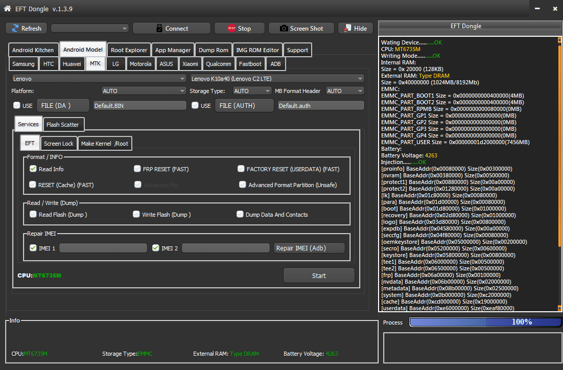Open the IMG ROM Editor tab
Screen dimensions: 563x370
(x=257, y=50)
